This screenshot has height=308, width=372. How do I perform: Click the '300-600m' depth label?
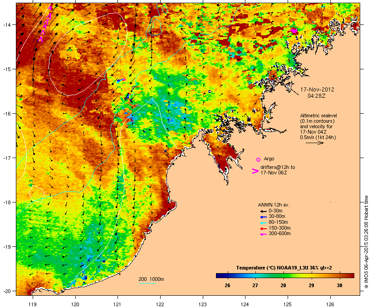[x=279, y=234]
